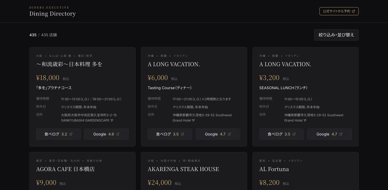
Task: Open 食べログ 3.5 on the ¥6,000 Tasting Course card
Action: tap(170, 134)
